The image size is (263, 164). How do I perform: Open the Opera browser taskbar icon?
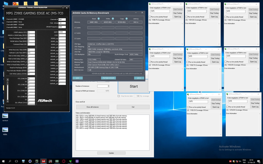point(64,161)
